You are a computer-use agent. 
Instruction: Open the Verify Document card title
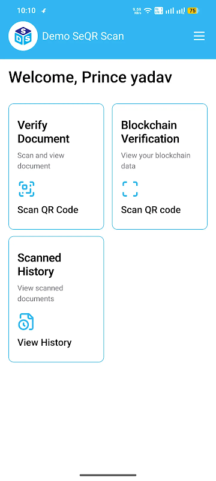tap(43, 132)
